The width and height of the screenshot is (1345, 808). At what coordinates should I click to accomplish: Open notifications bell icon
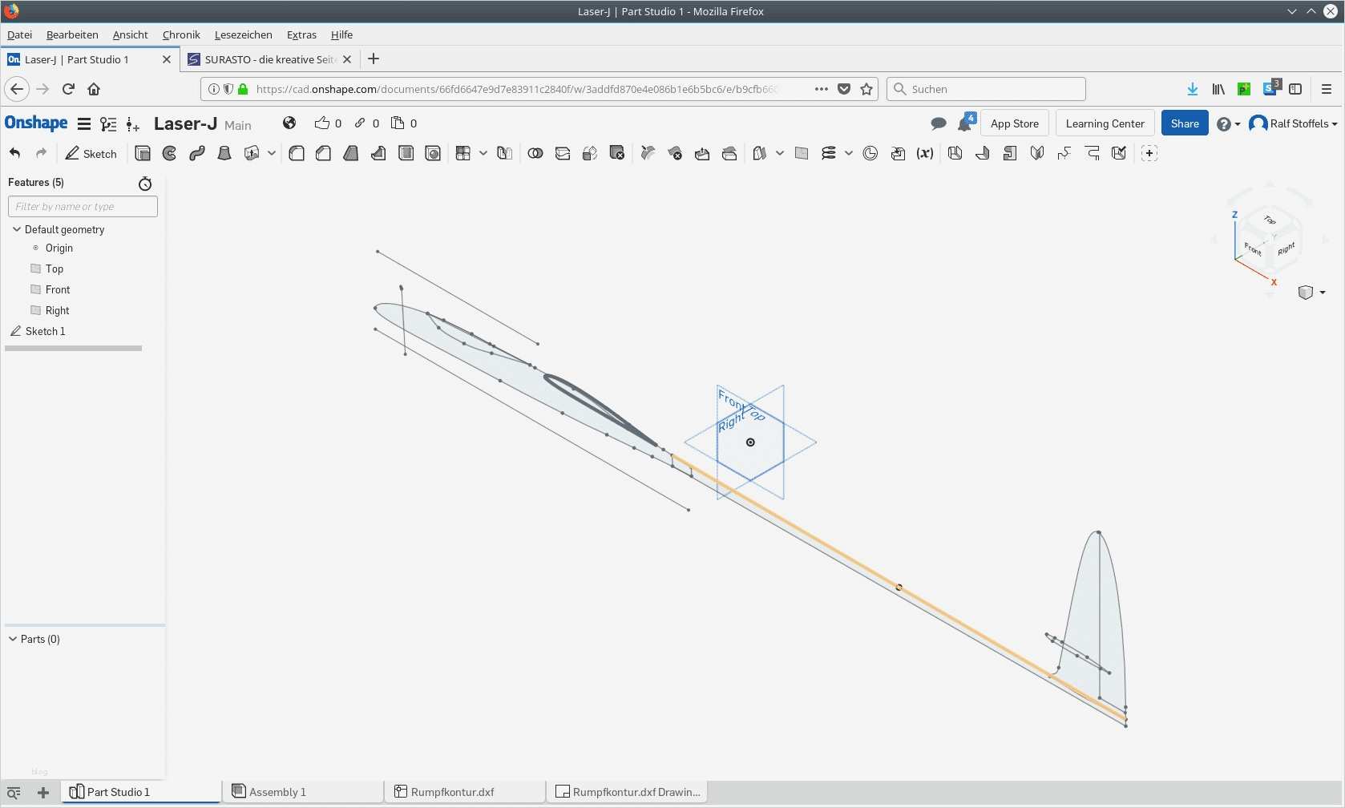(965, 123)
